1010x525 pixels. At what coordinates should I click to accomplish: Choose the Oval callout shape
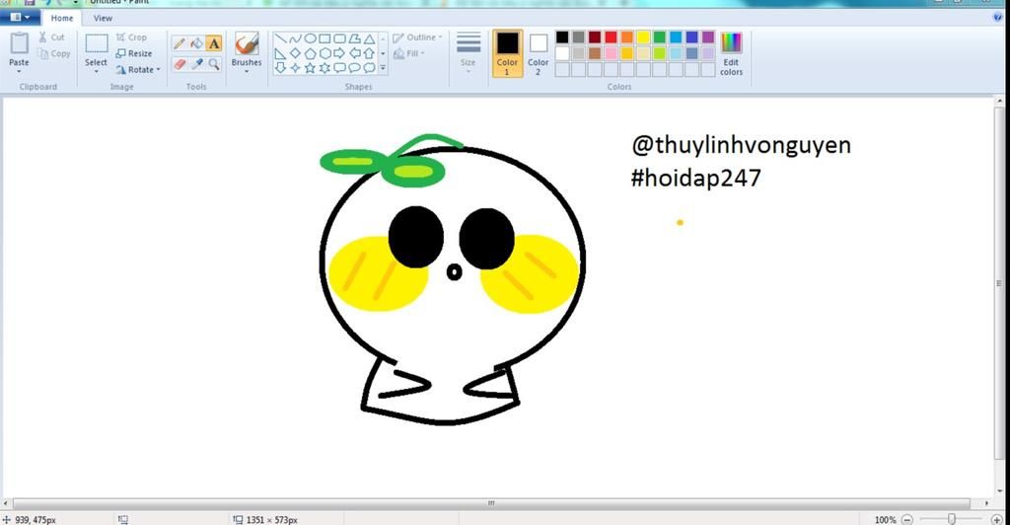tap(354, 67)
